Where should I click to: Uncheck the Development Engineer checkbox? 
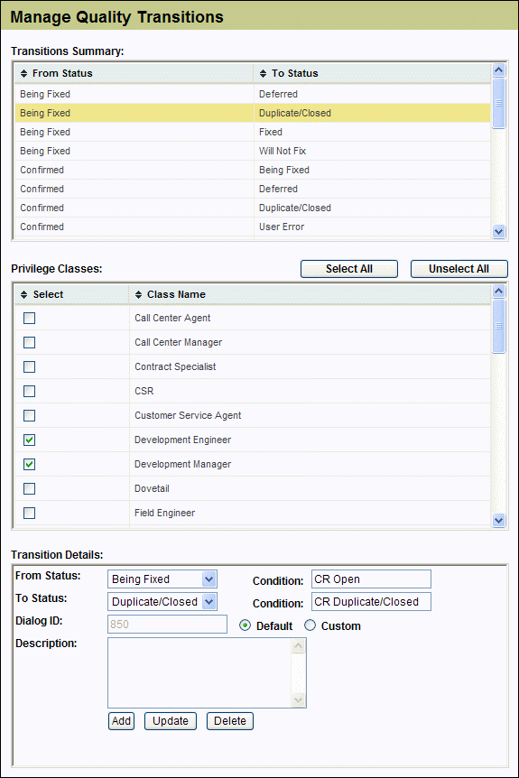point(29,440)
